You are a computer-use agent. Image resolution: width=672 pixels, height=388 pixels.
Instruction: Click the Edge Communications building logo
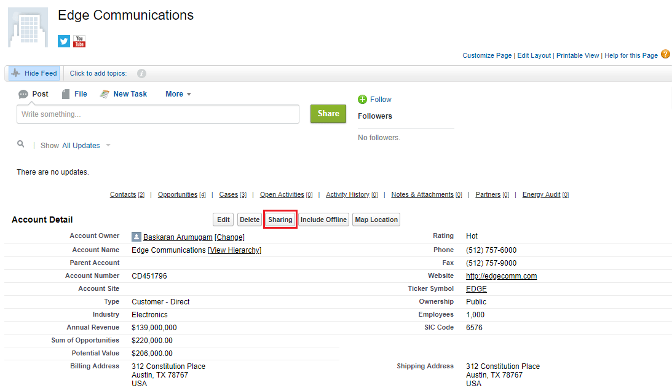click(x=27, y=27)
